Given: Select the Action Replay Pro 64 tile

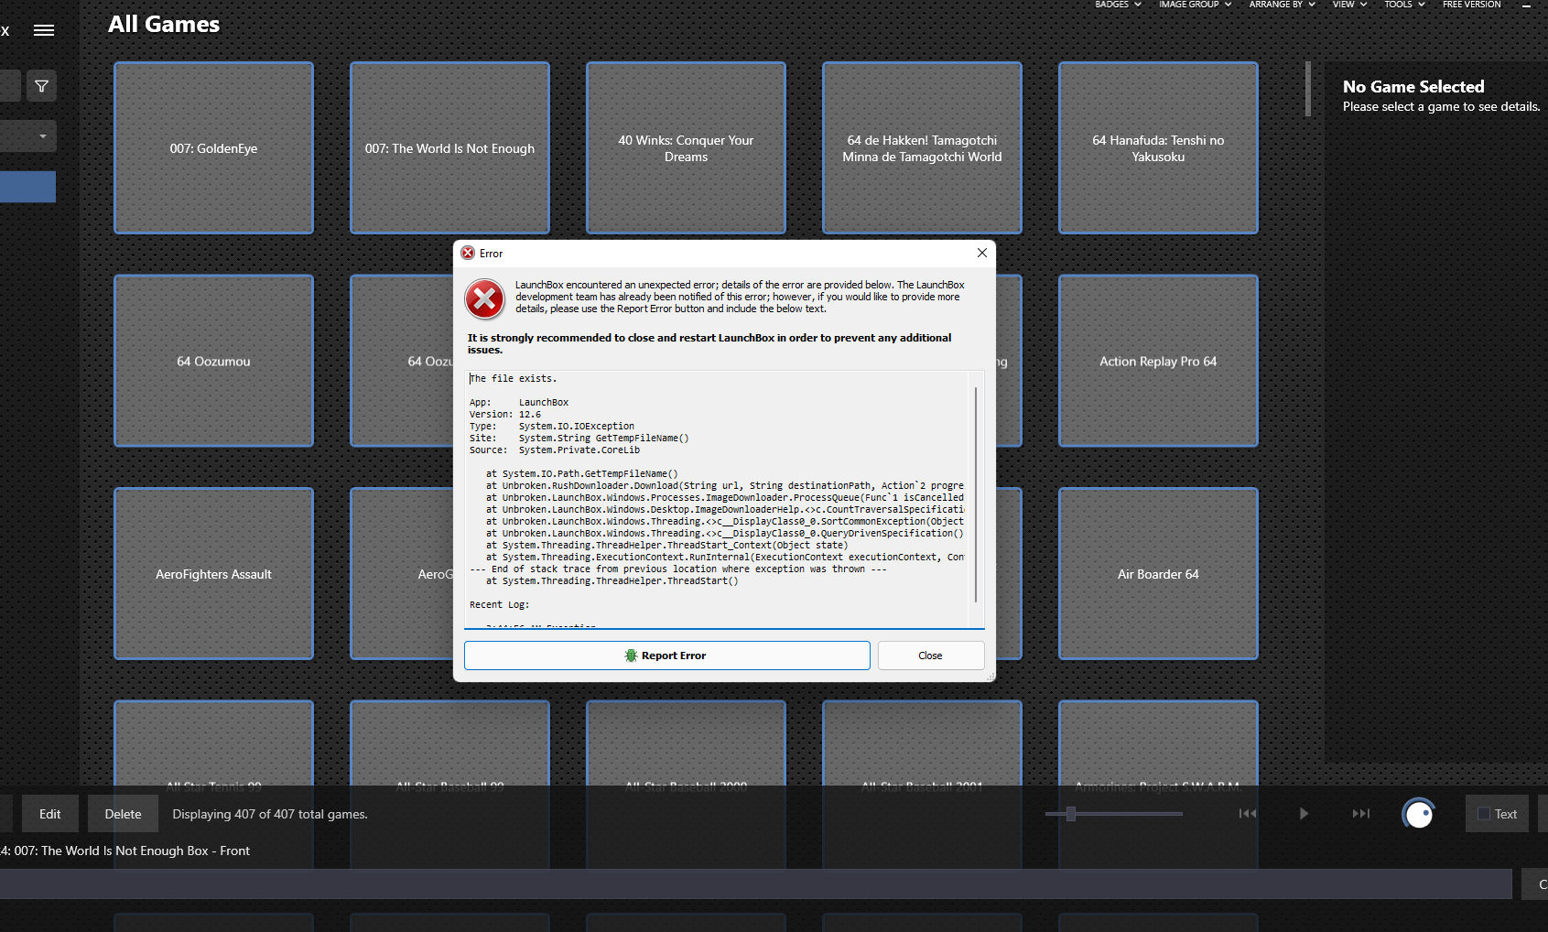Looking at the screenshot, I should (1158, 361).
